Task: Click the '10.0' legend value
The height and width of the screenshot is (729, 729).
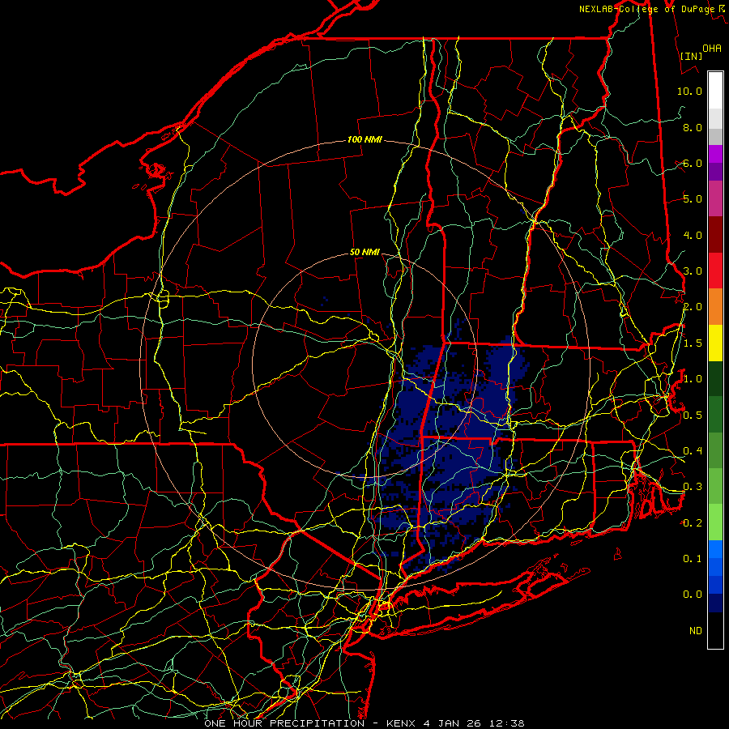Action: point(689,91)
